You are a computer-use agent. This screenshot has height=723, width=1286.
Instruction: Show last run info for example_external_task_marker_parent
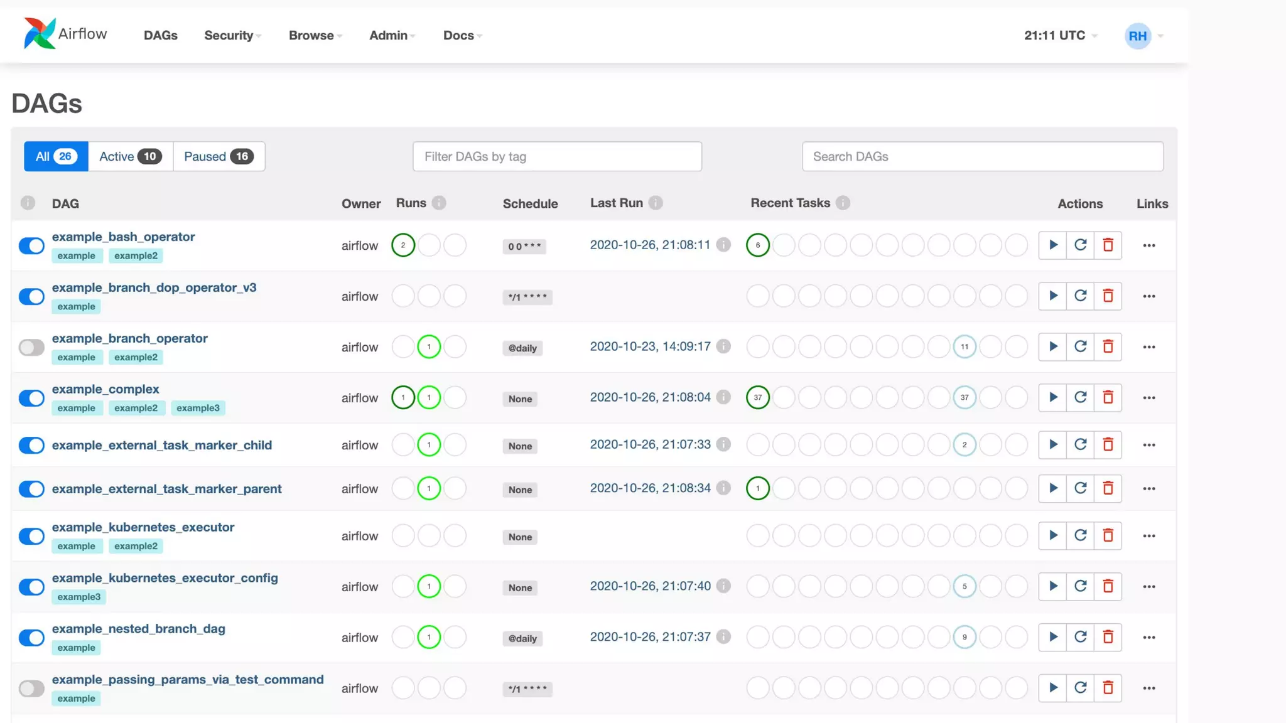[723, 488]
